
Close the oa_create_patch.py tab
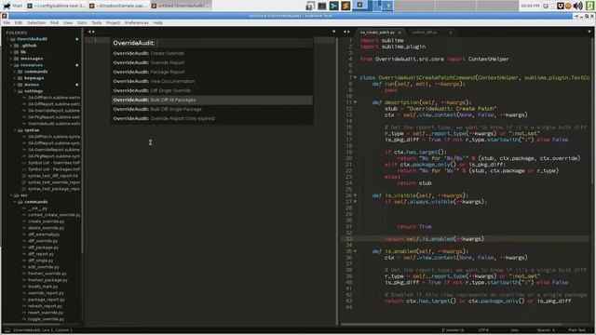[400, 33]
